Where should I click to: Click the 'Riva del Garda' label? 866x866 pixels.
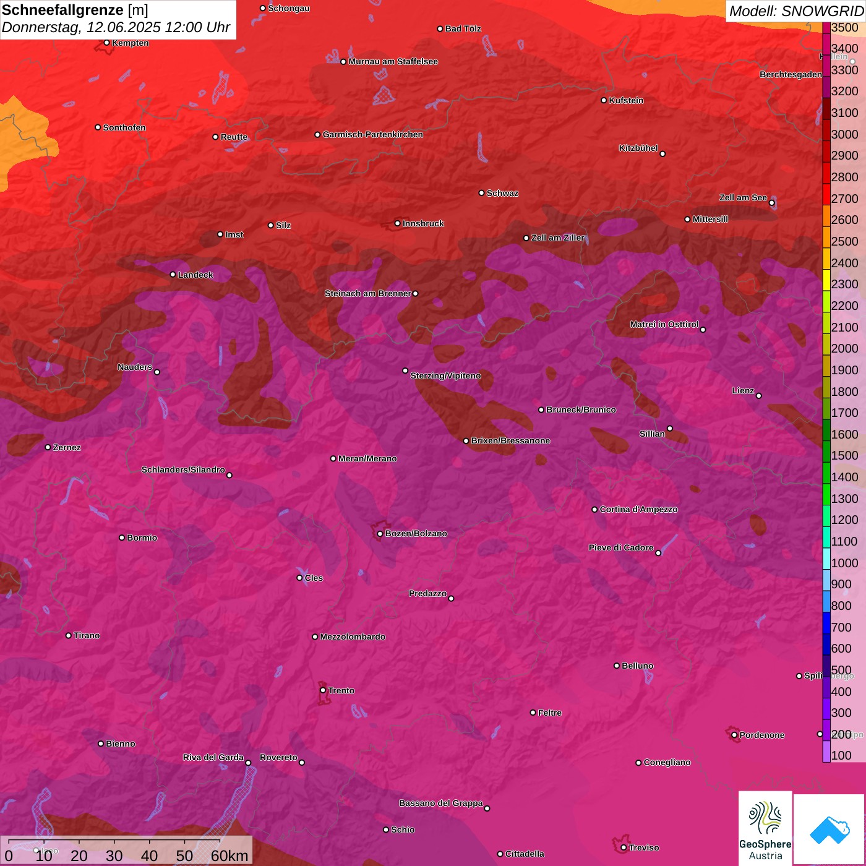[213, 757]
